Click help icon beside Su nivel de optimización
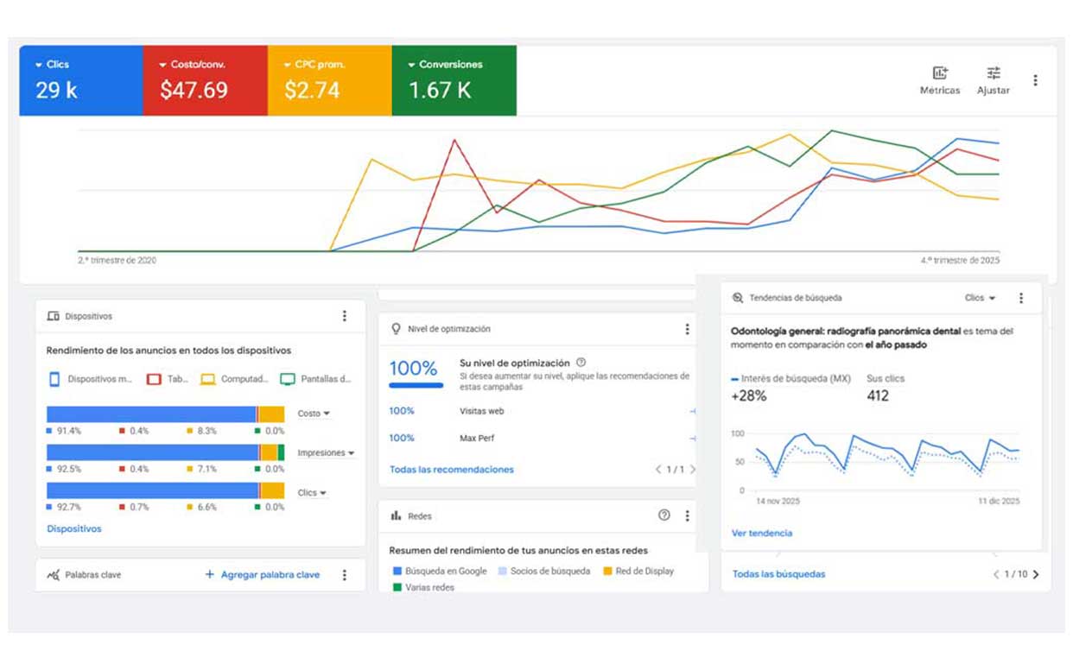Viewport: 1073px width, 670px height. [581, 363]
